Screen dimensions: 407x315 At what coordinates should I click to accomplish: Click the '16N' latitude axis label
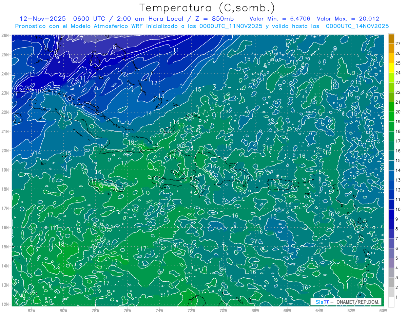5,227
